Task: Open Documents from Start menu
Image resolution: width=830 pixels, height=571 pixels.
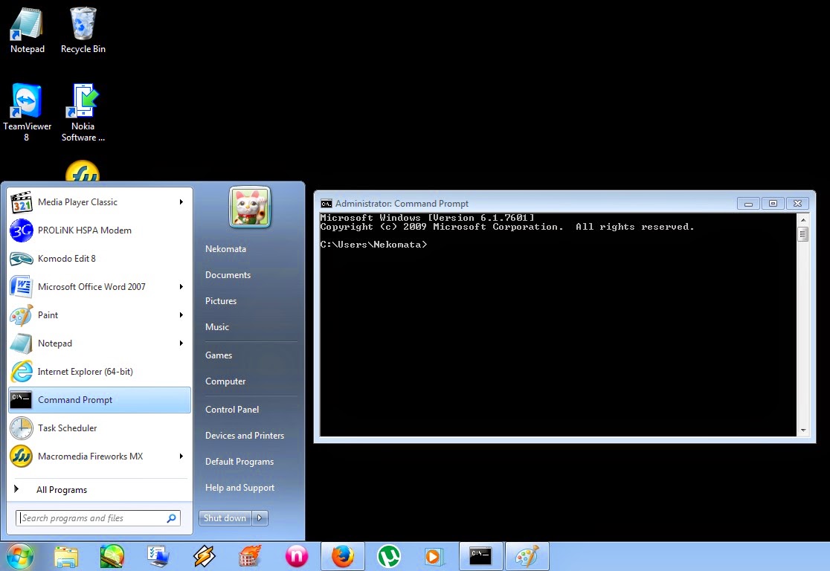Action: tap(228, 275)
